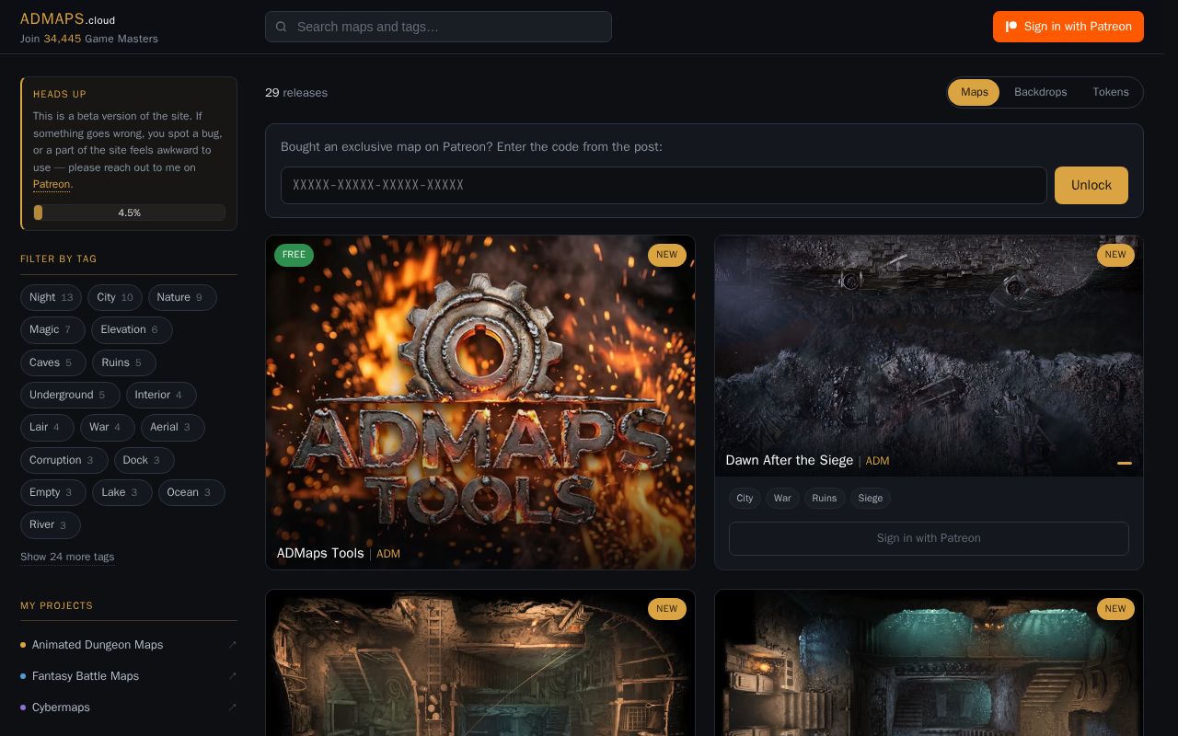Click the Search maps and tags field
This screenshot has width=1178, height=736.
(438, 27)
